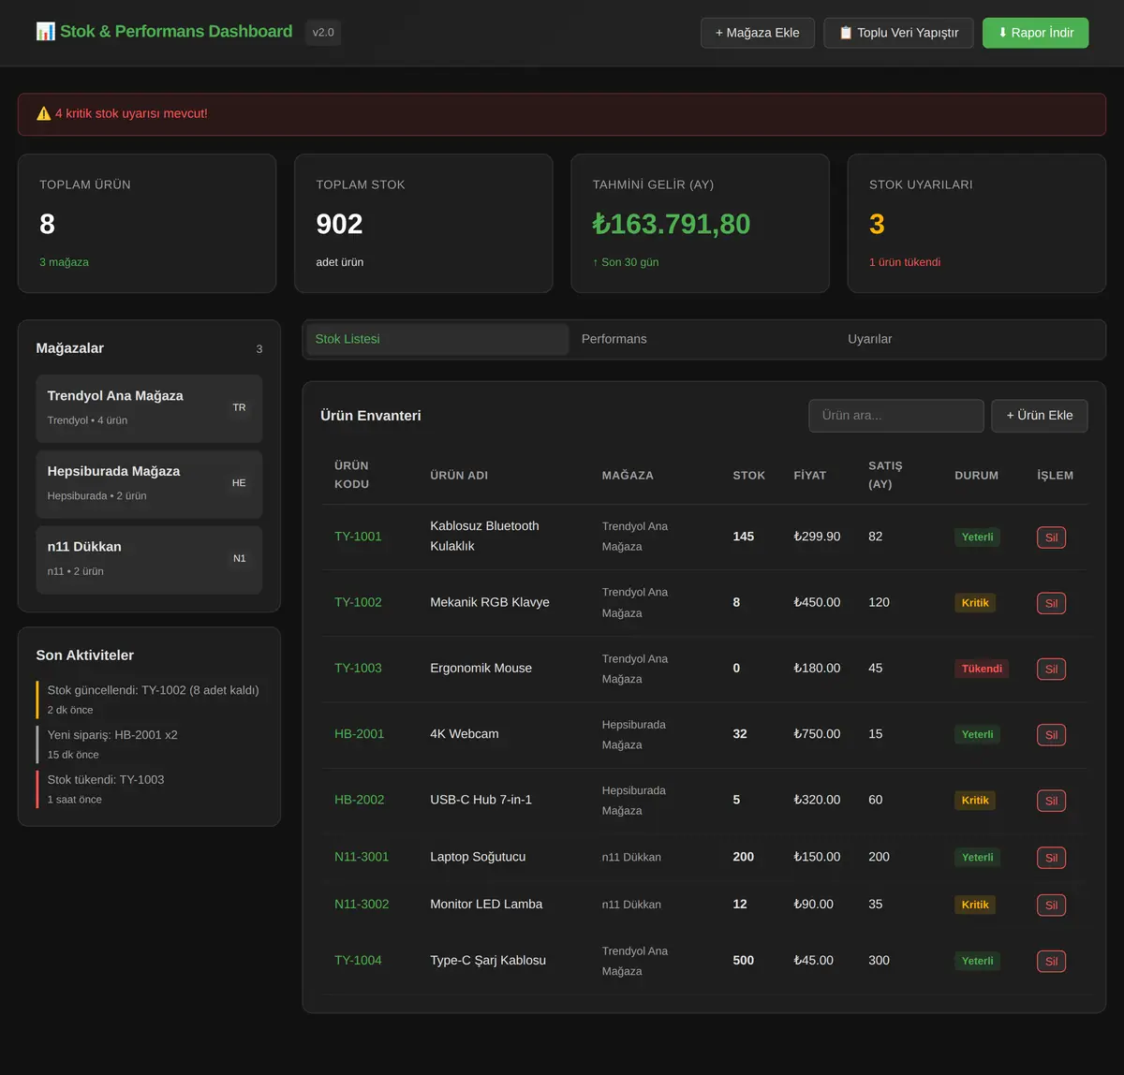
Task: Click the + Ürün Ekle button
Action: [x=1040, y=416]
